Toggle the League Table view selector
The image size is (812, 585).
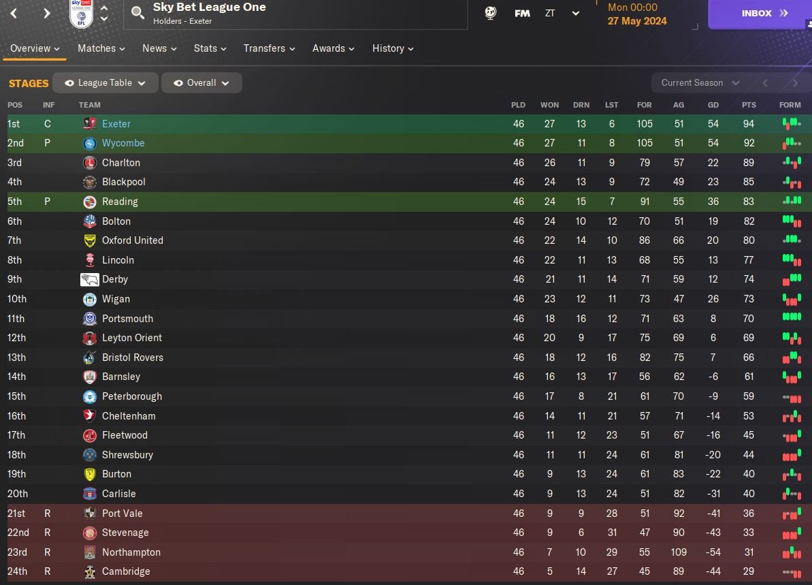(x=105, y=83)
